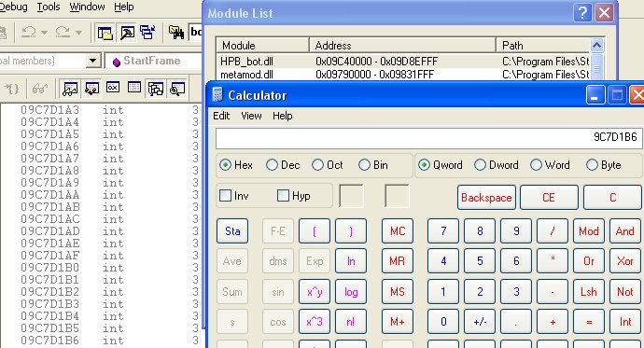This screenshot has width=644, height=348.
Task: Click the Sta statistics button
Action: (232, 231)
